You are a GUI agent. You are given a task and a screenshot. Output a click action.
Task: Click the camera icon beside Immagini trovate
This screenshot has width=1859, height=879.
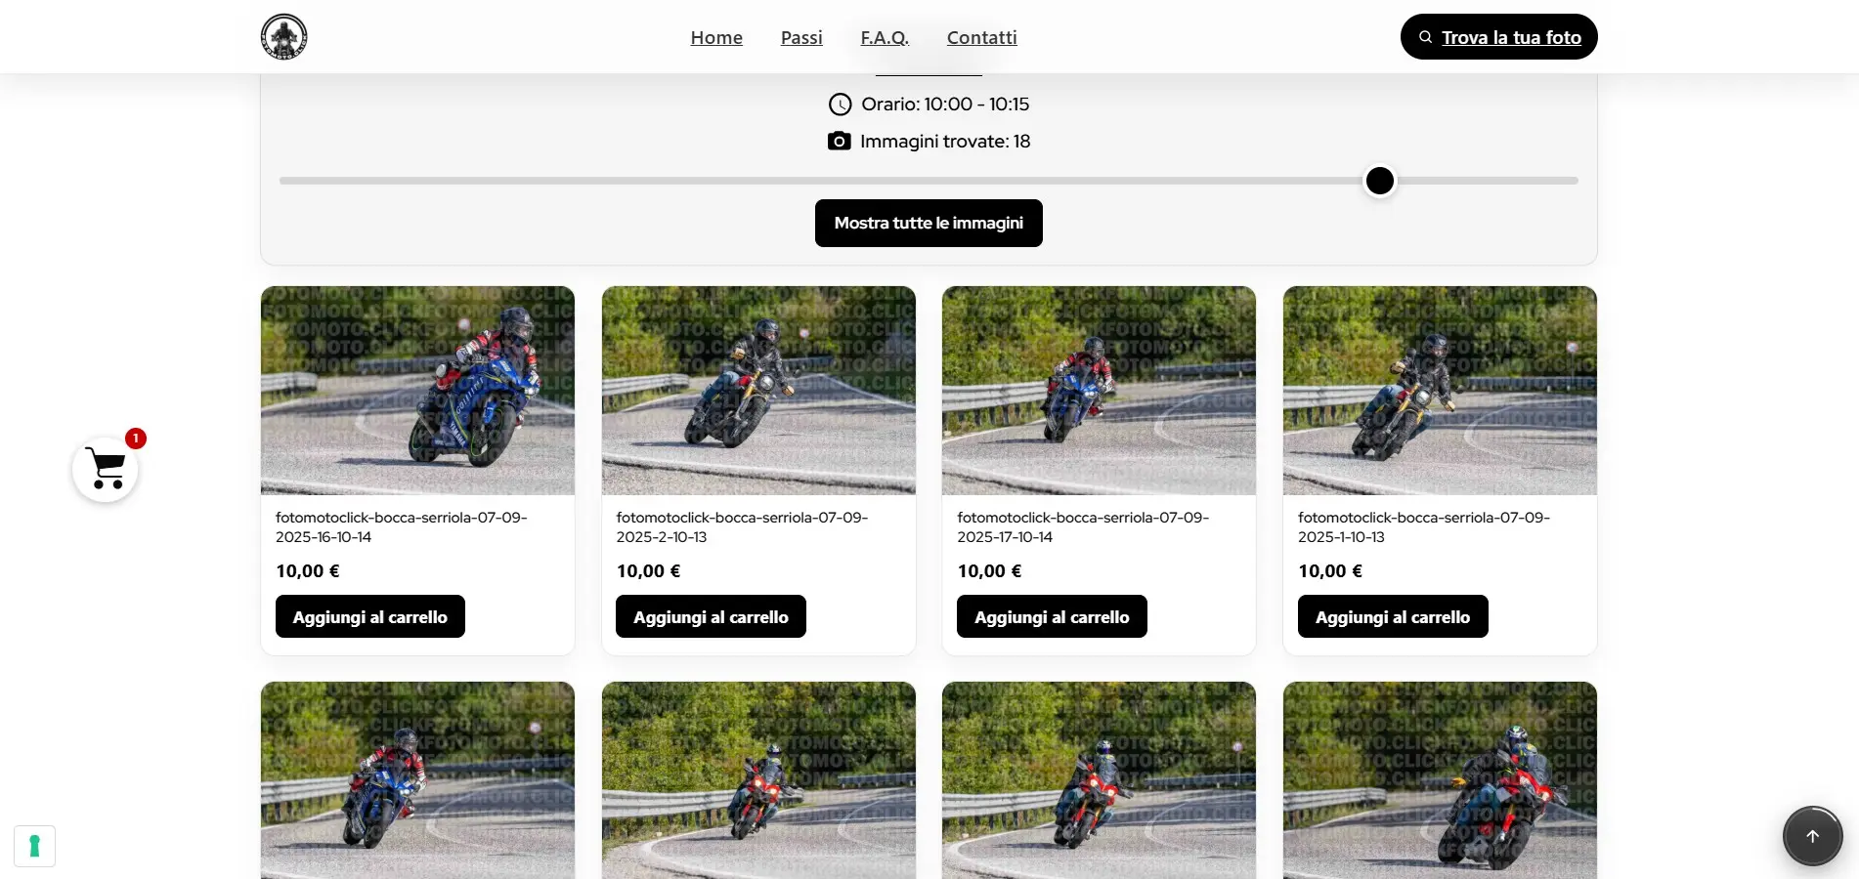coord(839,142)
